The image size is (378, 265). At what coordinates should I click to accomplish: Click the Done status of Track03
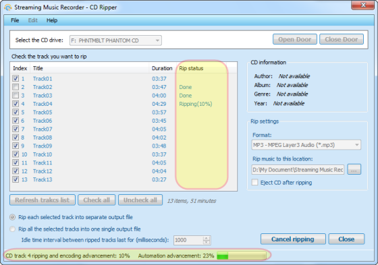click(186, 95)
